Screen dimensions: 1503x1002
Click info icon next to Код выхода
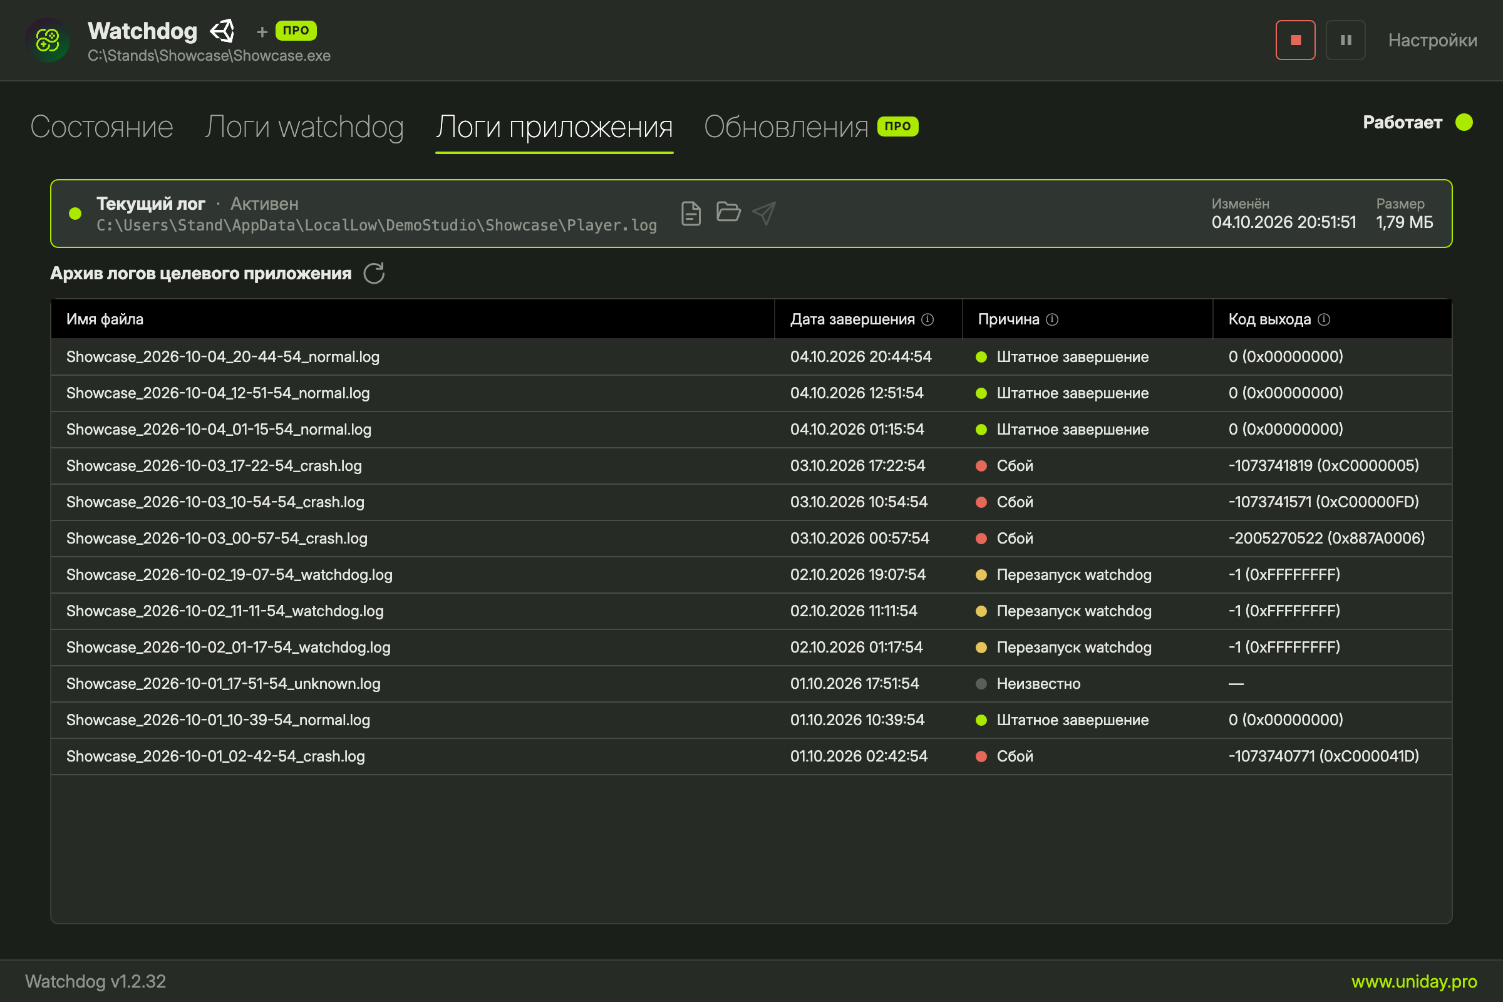click(1324, 319)
